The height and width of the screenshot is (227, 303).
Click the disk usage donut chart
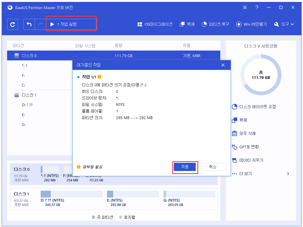point(261,75)
